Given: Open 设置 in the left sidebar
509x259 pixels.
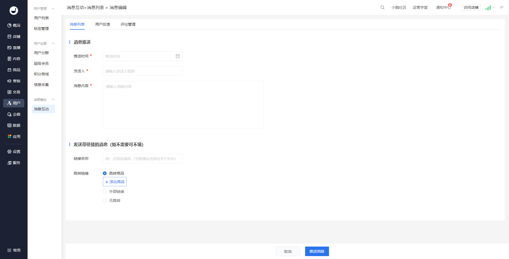Looking at the screenshot, I should pos(14,152).
